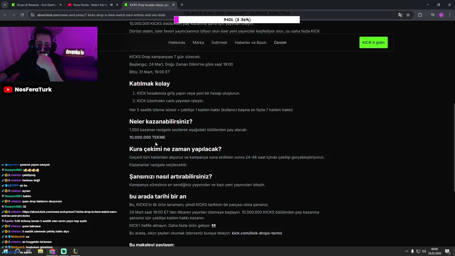This screenshot has width=455, height=256.
Task: Open the kick.com/kick-drops-terms link
Action: (x=257, y=233)
